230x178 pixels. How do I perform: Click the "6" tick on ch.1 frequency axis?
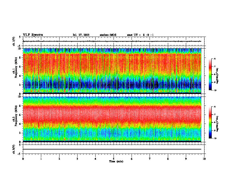point(20,67)
